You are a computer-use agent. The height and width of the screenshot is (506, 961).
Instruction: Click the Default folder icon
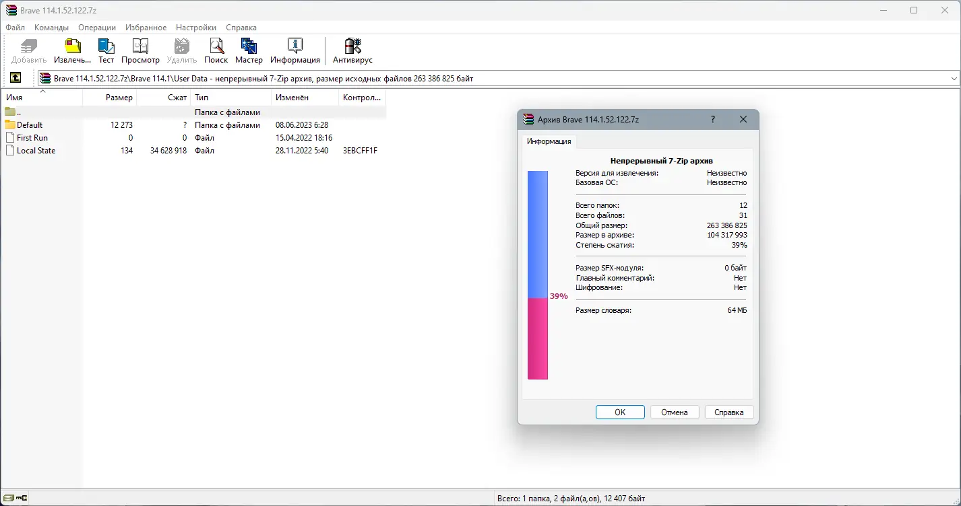(x=10, y=124)
